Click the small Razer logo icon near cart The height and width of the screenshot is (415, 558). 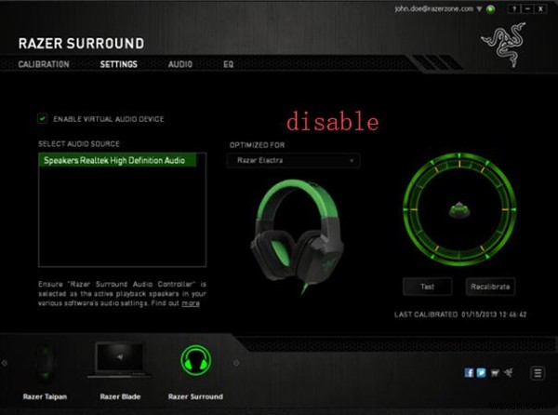(x=508, y=372)
